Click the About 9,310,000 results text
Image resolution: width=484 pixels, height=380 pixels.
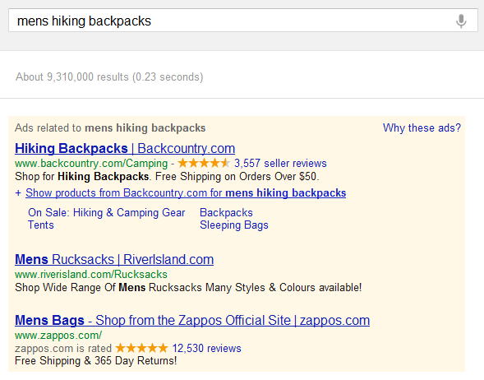(x=109, y=77)
